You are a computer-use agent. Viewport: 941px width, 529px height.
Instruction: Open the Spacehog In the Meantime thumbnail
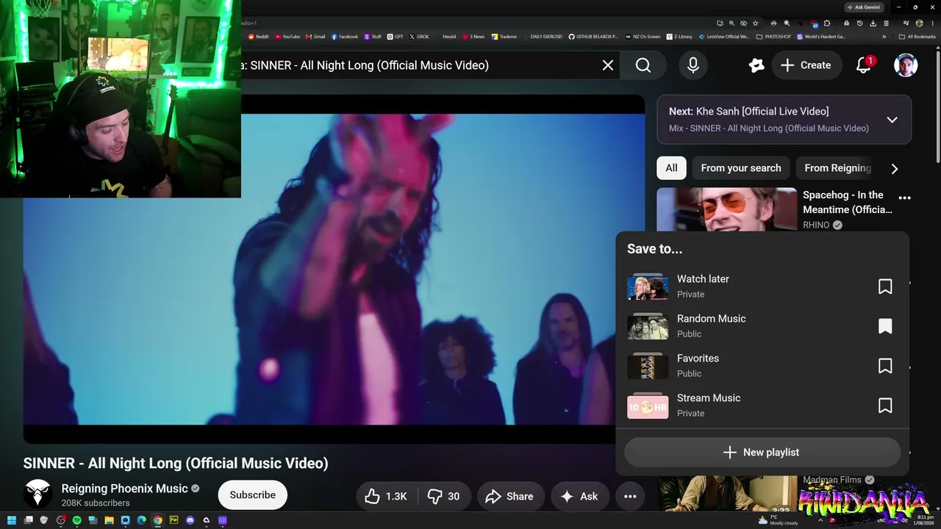726,209
